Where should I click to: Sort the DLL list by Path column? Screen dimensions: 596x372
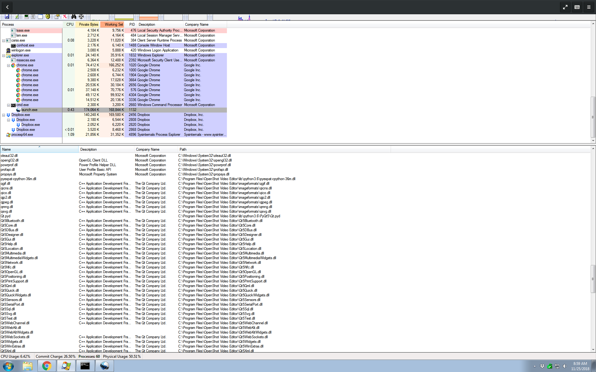tap(183, 149)
